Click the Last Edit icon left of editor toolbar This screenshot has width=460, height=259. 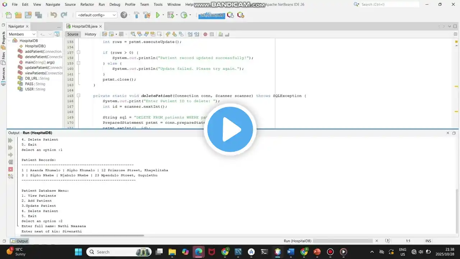pyautogui.click(x=105, y=34)
